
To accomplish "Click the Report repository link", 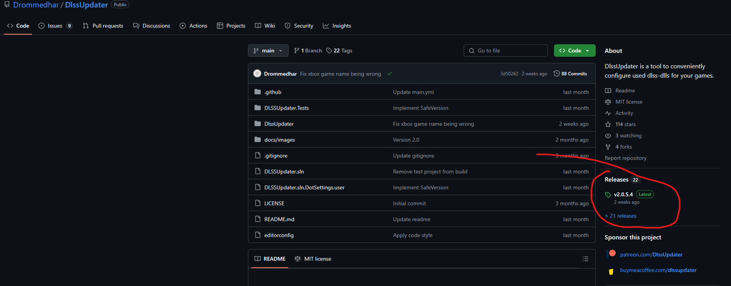I will pos(625,158).
